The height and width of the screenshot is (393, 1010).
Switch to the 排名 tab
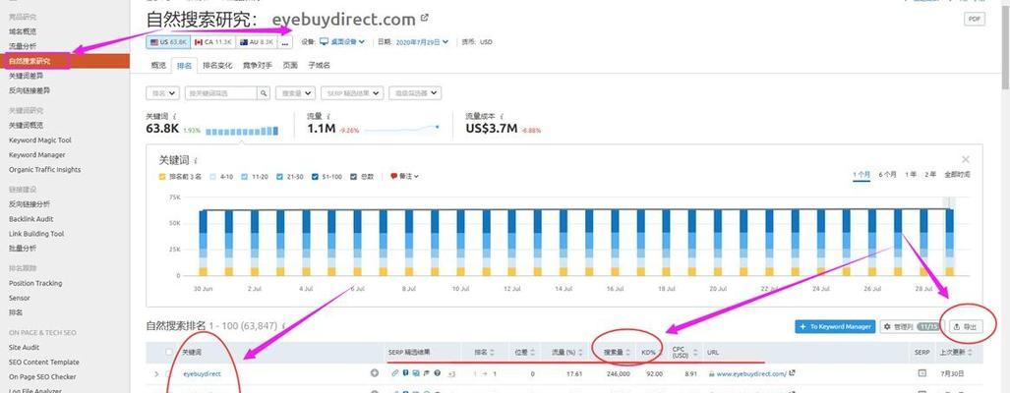click(x=184, y=65)
